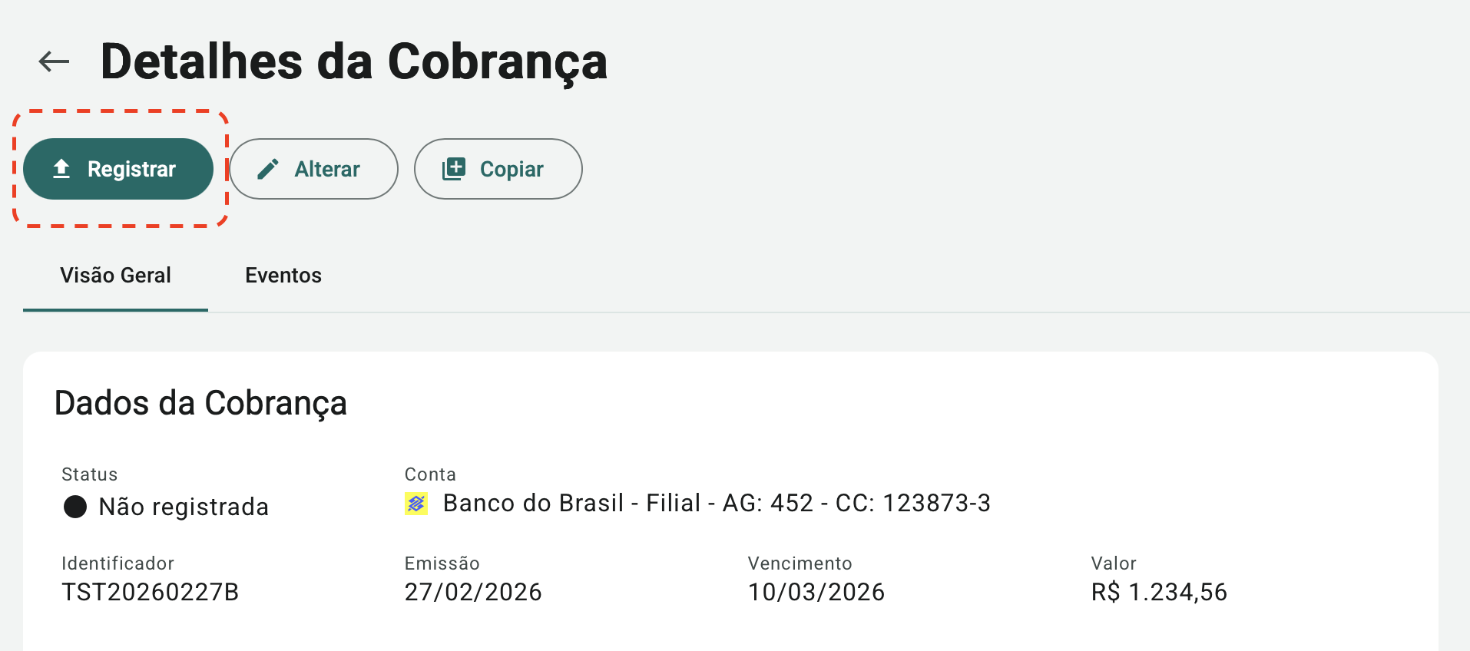Click the Banco do Brasil account text
1470x651 pixels.
click(x=716, y=504)
